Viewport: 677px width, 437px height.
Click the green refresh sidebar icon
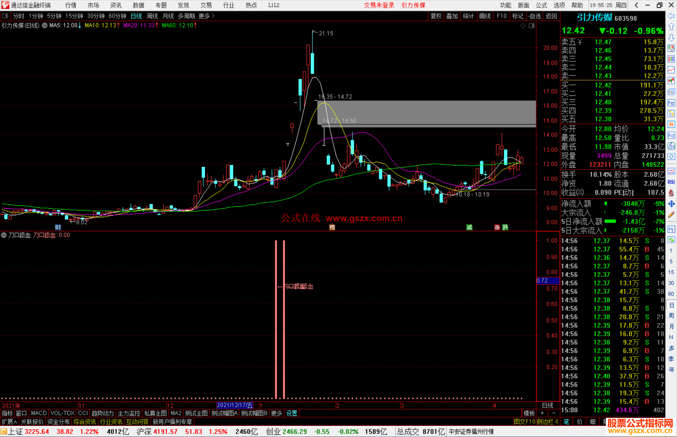click(x=671, y=240)
